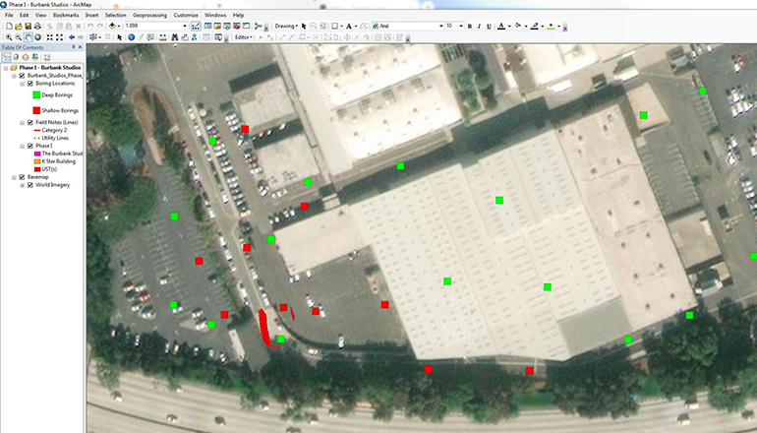This screenshot has height=433, width=757.
Task: Toggle Underline text formatting
Action: pos(489,27)
